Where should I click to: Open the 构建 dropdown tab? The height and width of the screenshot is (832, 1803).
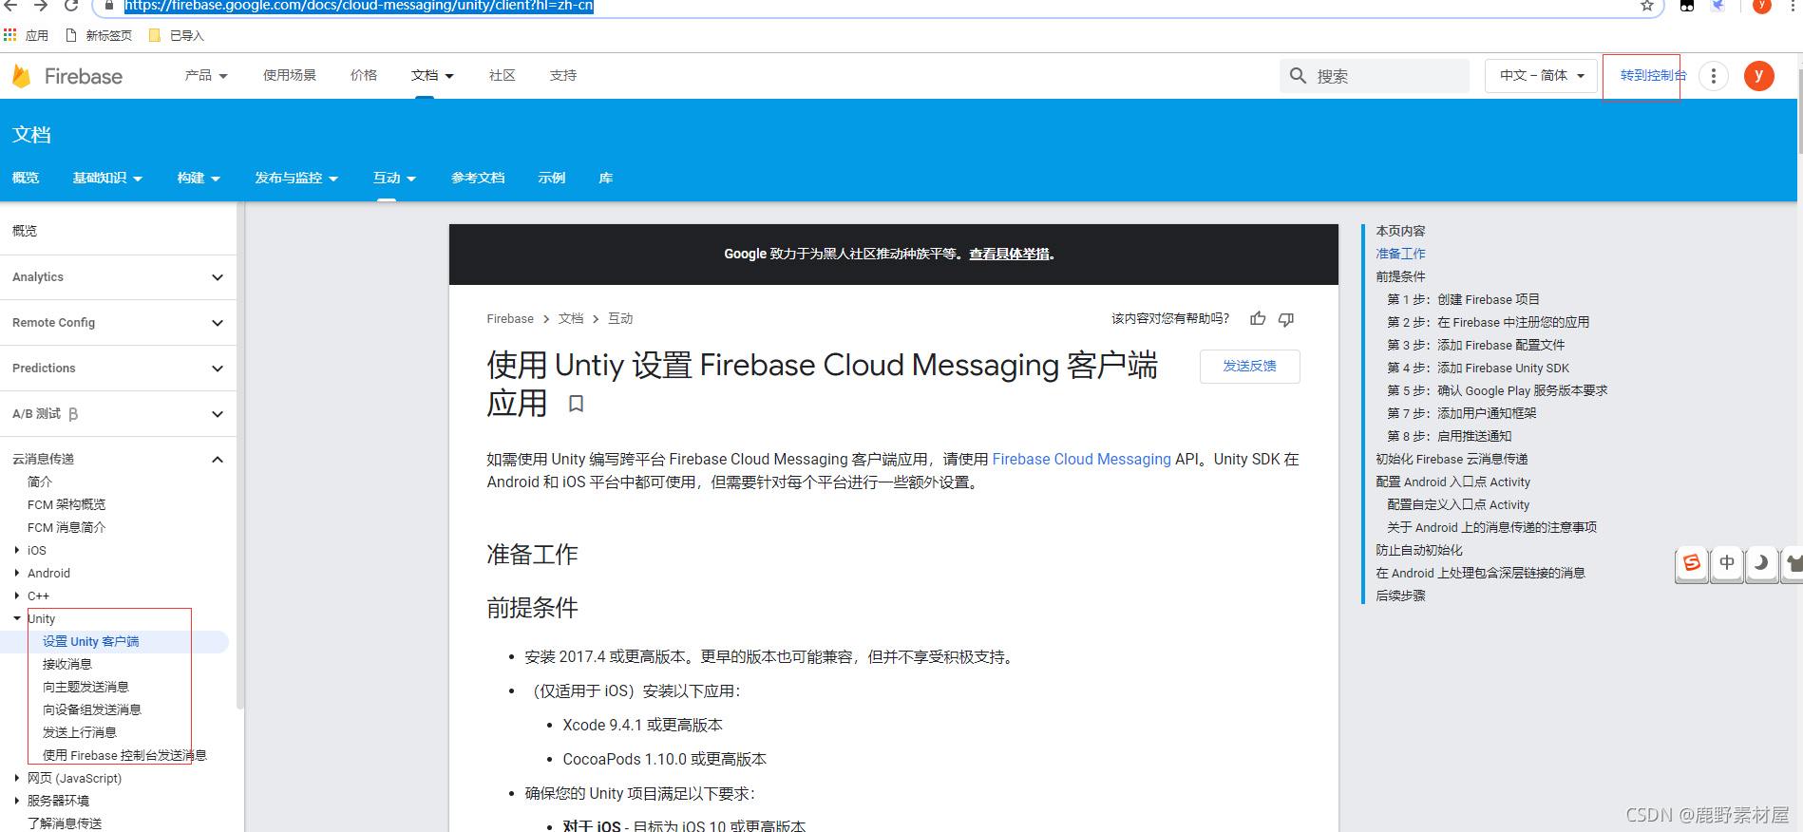click(x=199, y=178)
